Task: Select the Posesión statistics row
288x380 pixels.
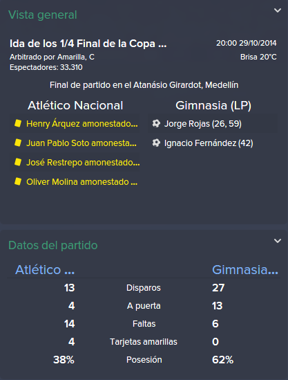Action: click(144, 360)
